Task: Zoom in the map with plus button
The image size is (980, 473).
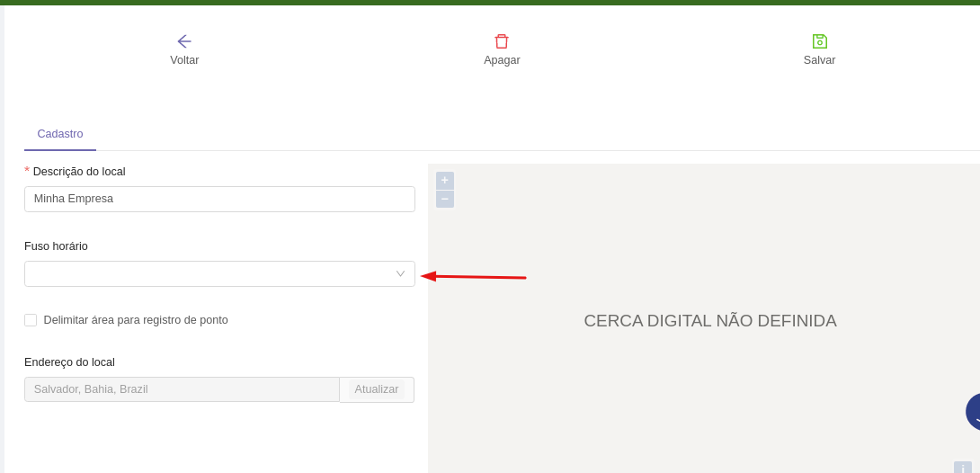Action: [x=444, y=181]
